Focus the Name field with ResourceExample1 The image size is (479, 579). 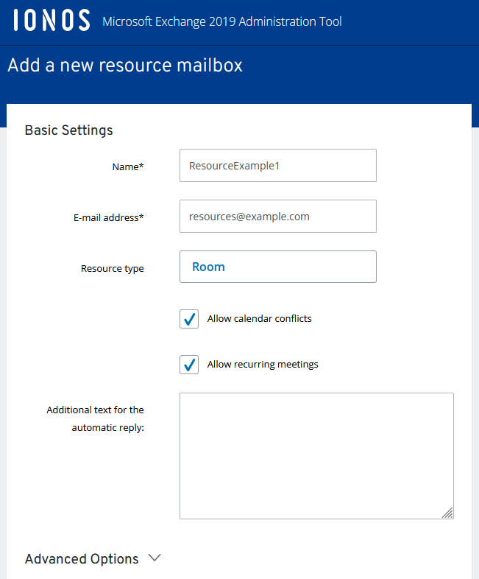(278, 166)
